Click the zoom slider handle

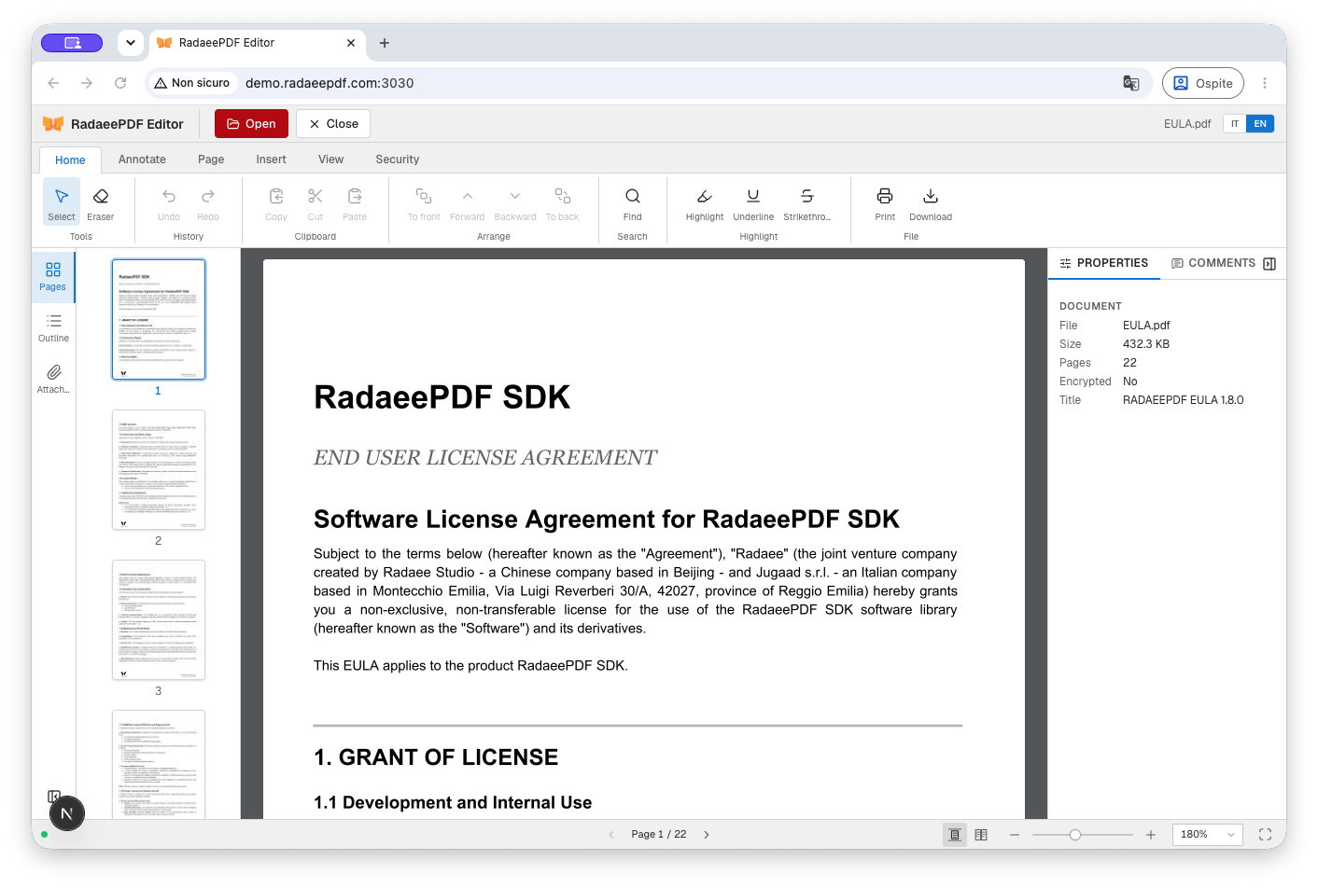coord(1075,835)
